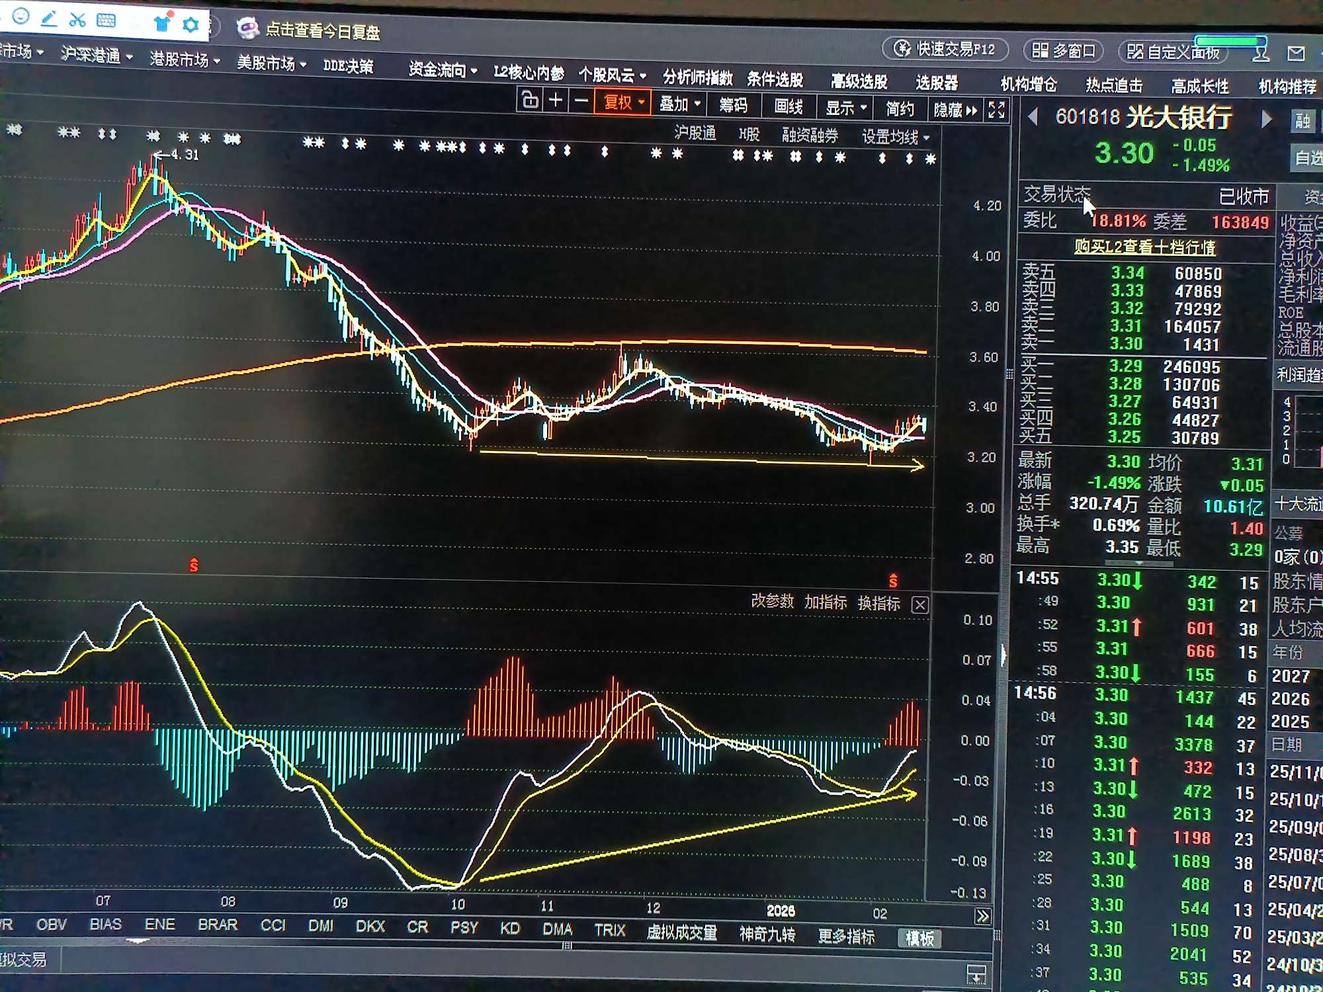Viewport: 1323px width, 992px height.
Task: Switch to the KD indicator tab
Action: 509,928
